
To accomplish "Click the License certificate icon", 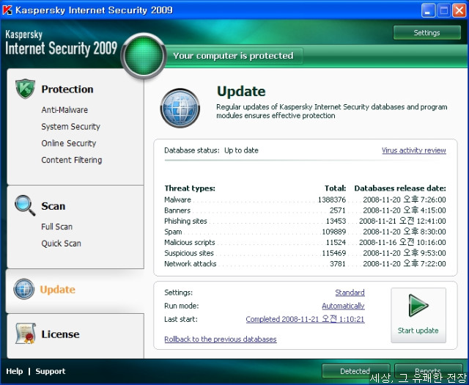I will (26, 334).
